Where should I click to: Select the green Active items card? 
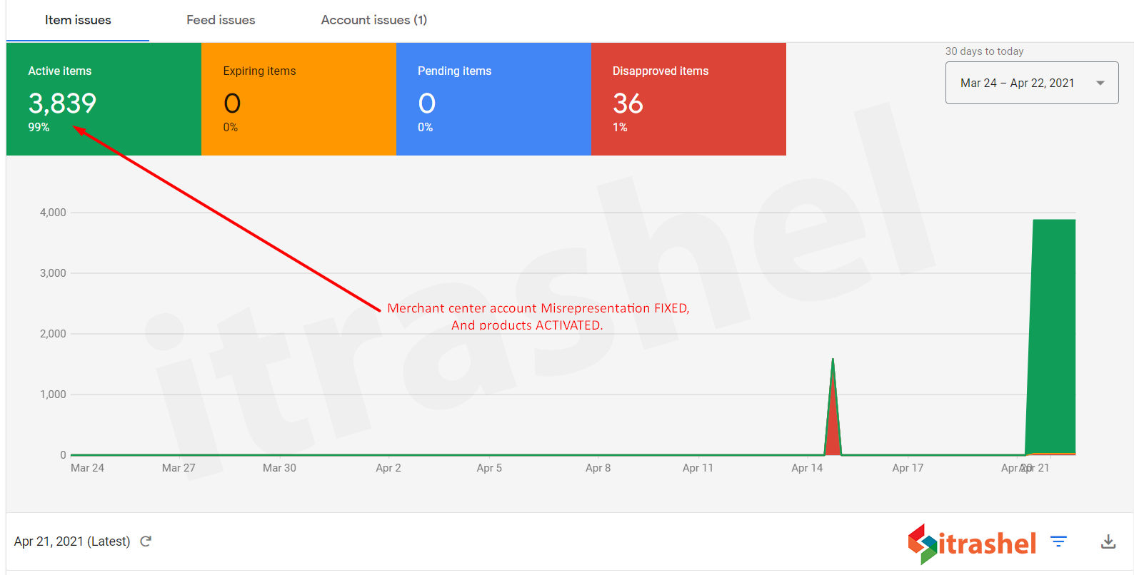point(104,99)
